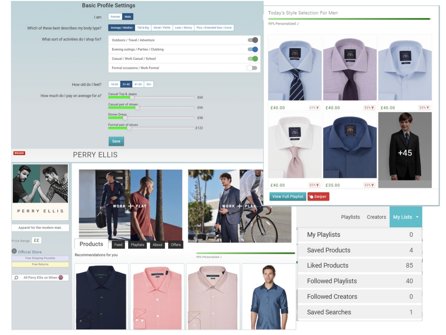Select Male as gender
The height and width of the screenshot is (335, 446).
128,17
